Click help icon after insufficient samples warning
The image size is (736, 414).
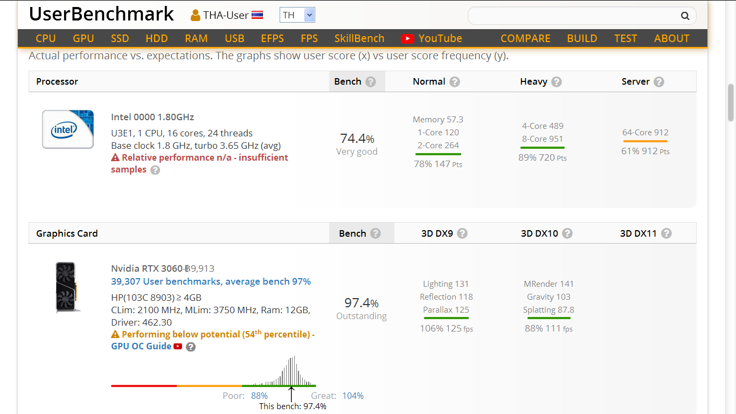pyautogui.click(x=155, y=170)
